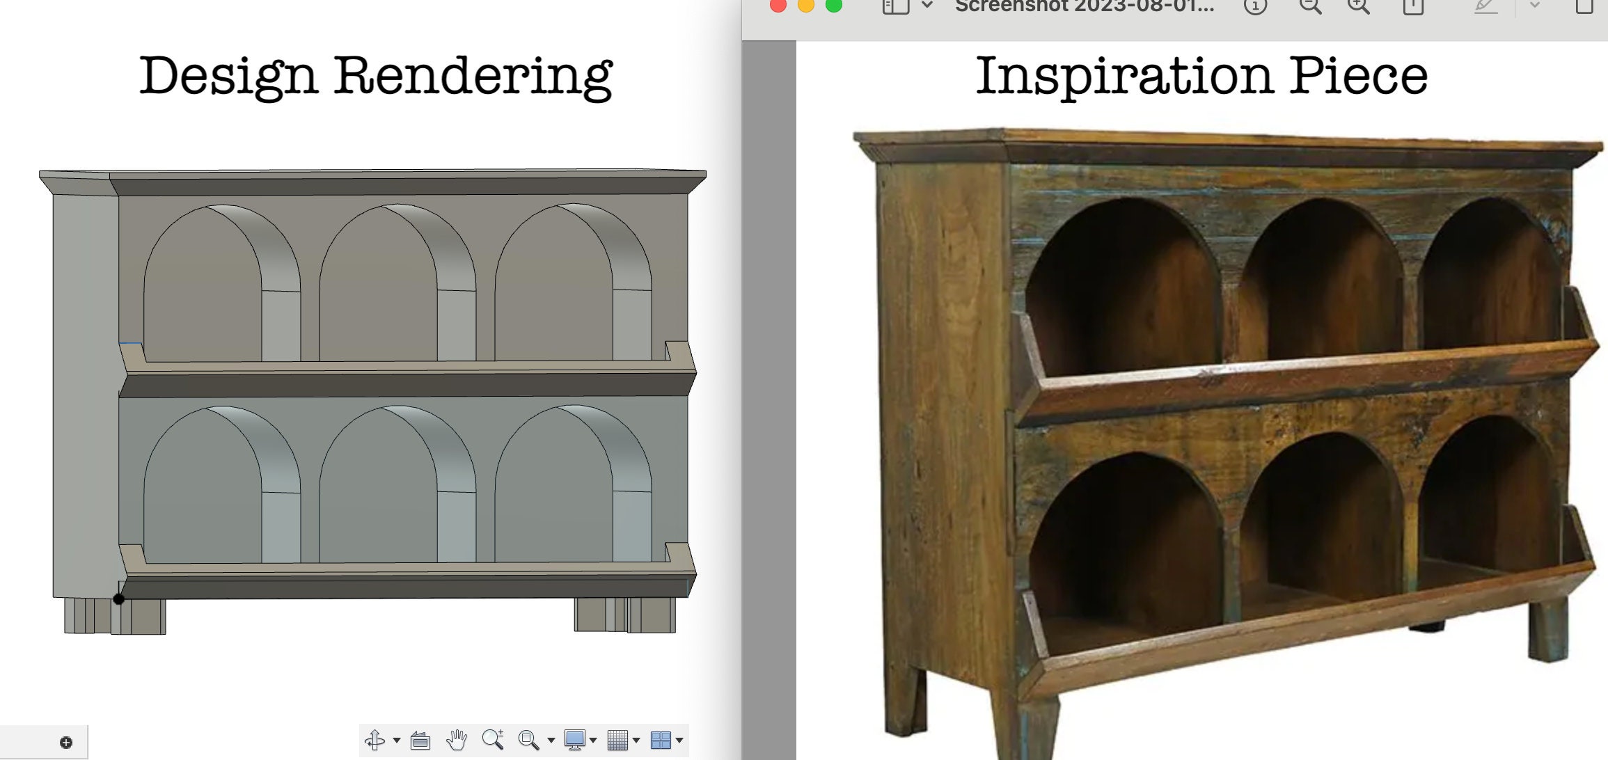The image size is (1608, 760).
Task: Select the Orbit tool in the CAD navigation bar
Action: point(375,740)
